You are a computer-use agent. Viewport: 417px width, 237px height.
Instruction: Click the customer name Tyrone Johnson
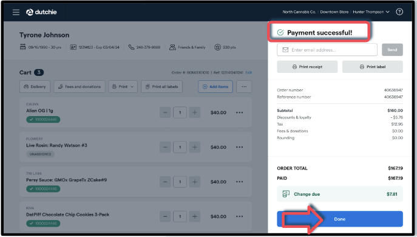tap(44, 35)
